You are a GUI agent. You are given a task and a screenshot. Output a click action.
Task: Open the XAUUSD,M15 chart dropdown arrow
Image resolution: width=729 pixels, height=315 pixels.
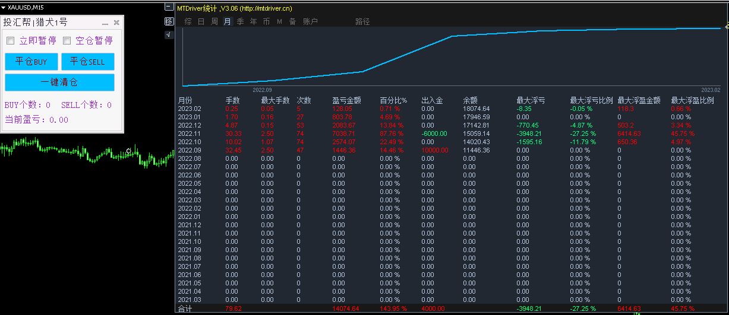pos(4,7)
